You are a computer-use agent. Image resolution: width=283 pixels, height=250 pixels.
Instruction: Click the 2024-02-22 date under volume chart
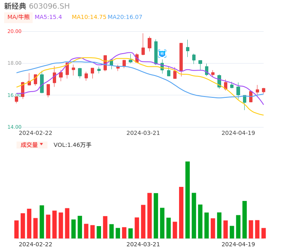[x=35, y=244]
